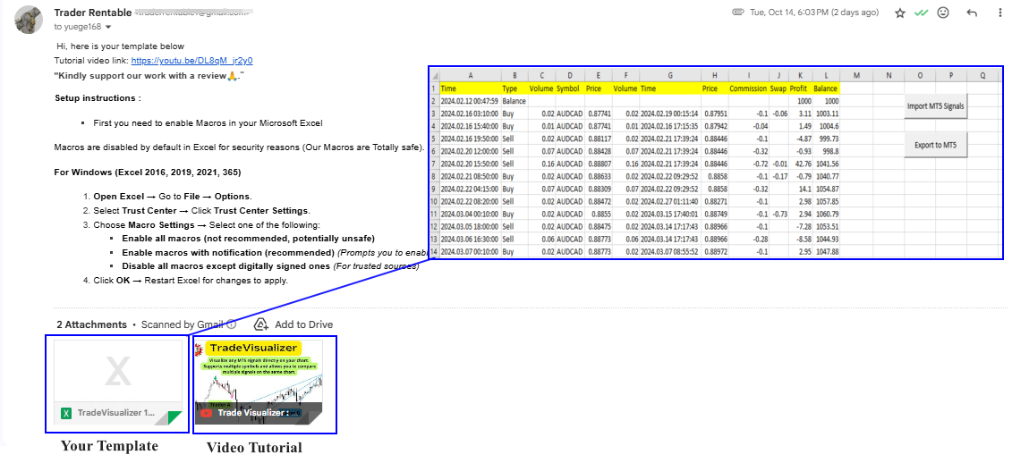Click profit cell showing 42.76
Viewport: 1012px width, 463px height.
(800, 164)
